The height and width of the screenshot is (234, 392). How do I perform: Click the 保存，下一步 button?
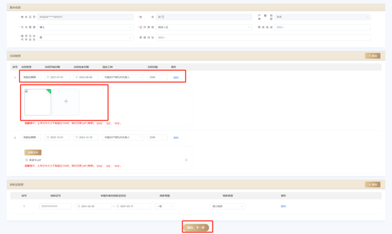point(196,227)
